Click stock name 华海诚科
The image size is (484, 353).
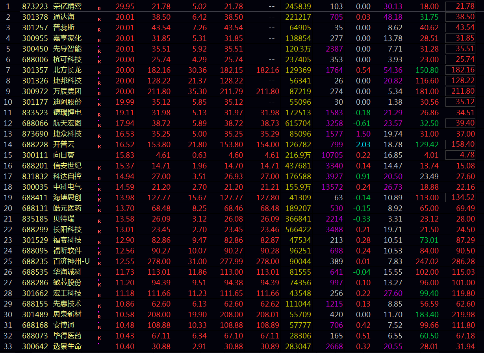tap(68, 272)
